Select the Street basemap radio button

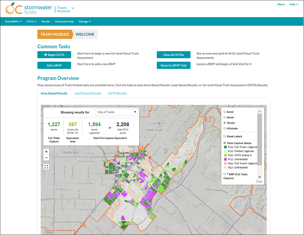point(225,117)
